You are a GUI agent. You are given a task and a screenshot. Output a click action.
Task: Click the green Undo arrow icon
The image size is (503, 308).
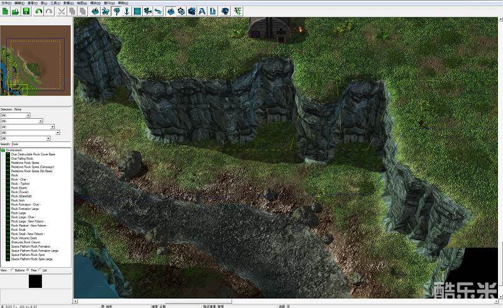(39, 11)
